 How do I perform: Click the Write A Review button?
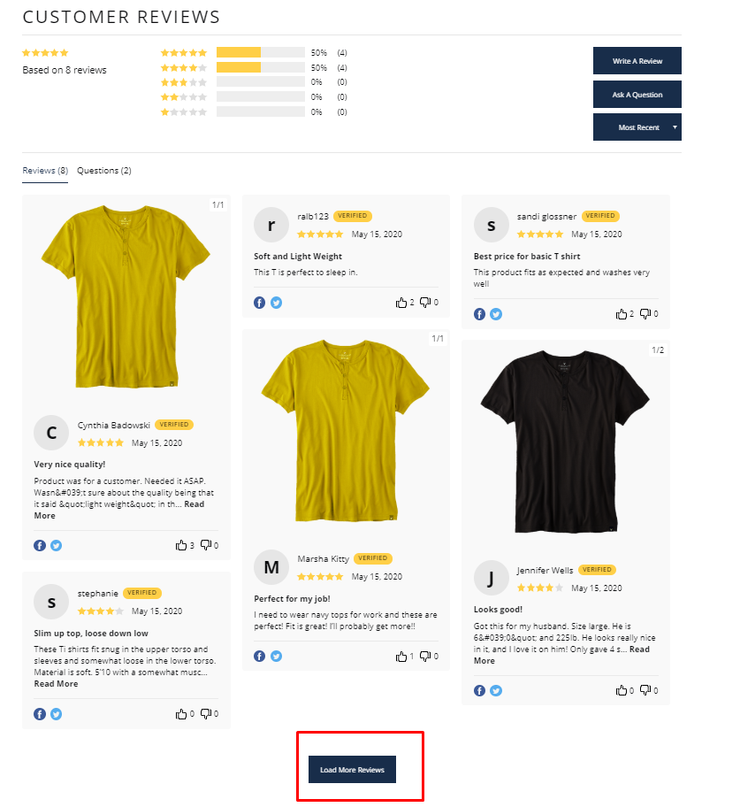(637, 61)
